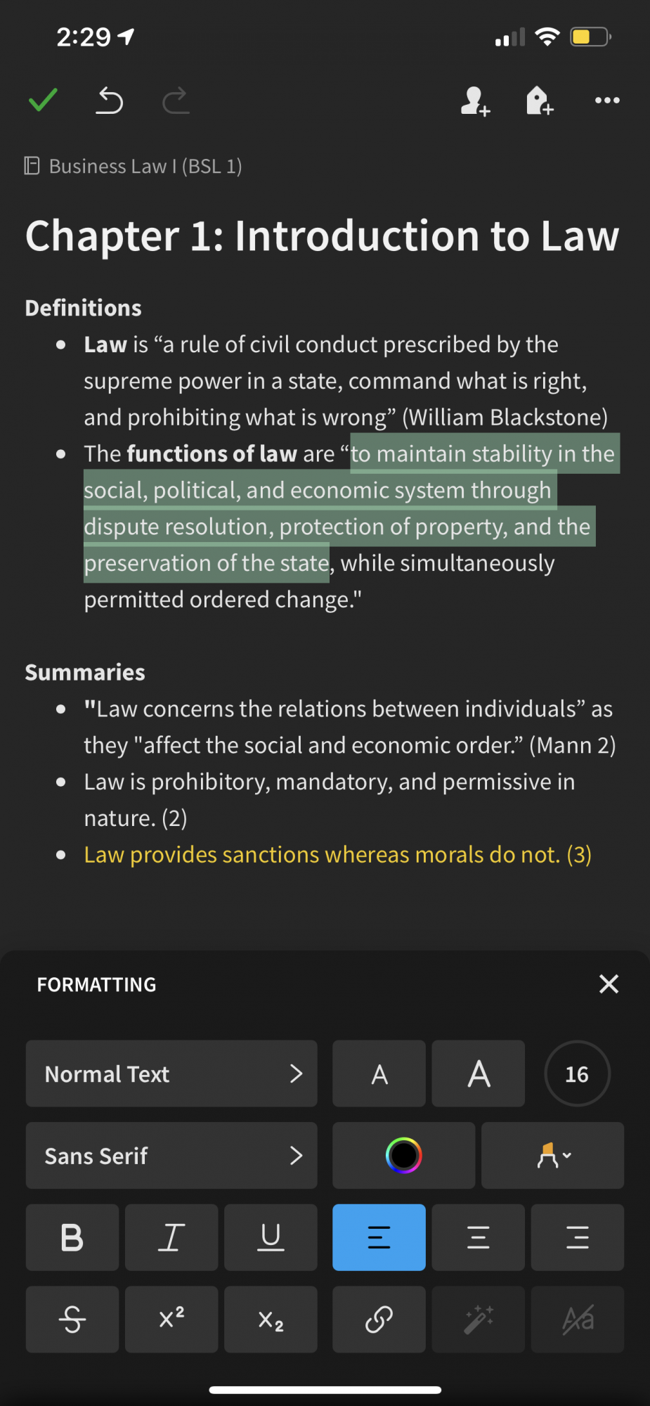Select center text alignment
This screenshot has height=1406, width=650.
point(479,1237)
